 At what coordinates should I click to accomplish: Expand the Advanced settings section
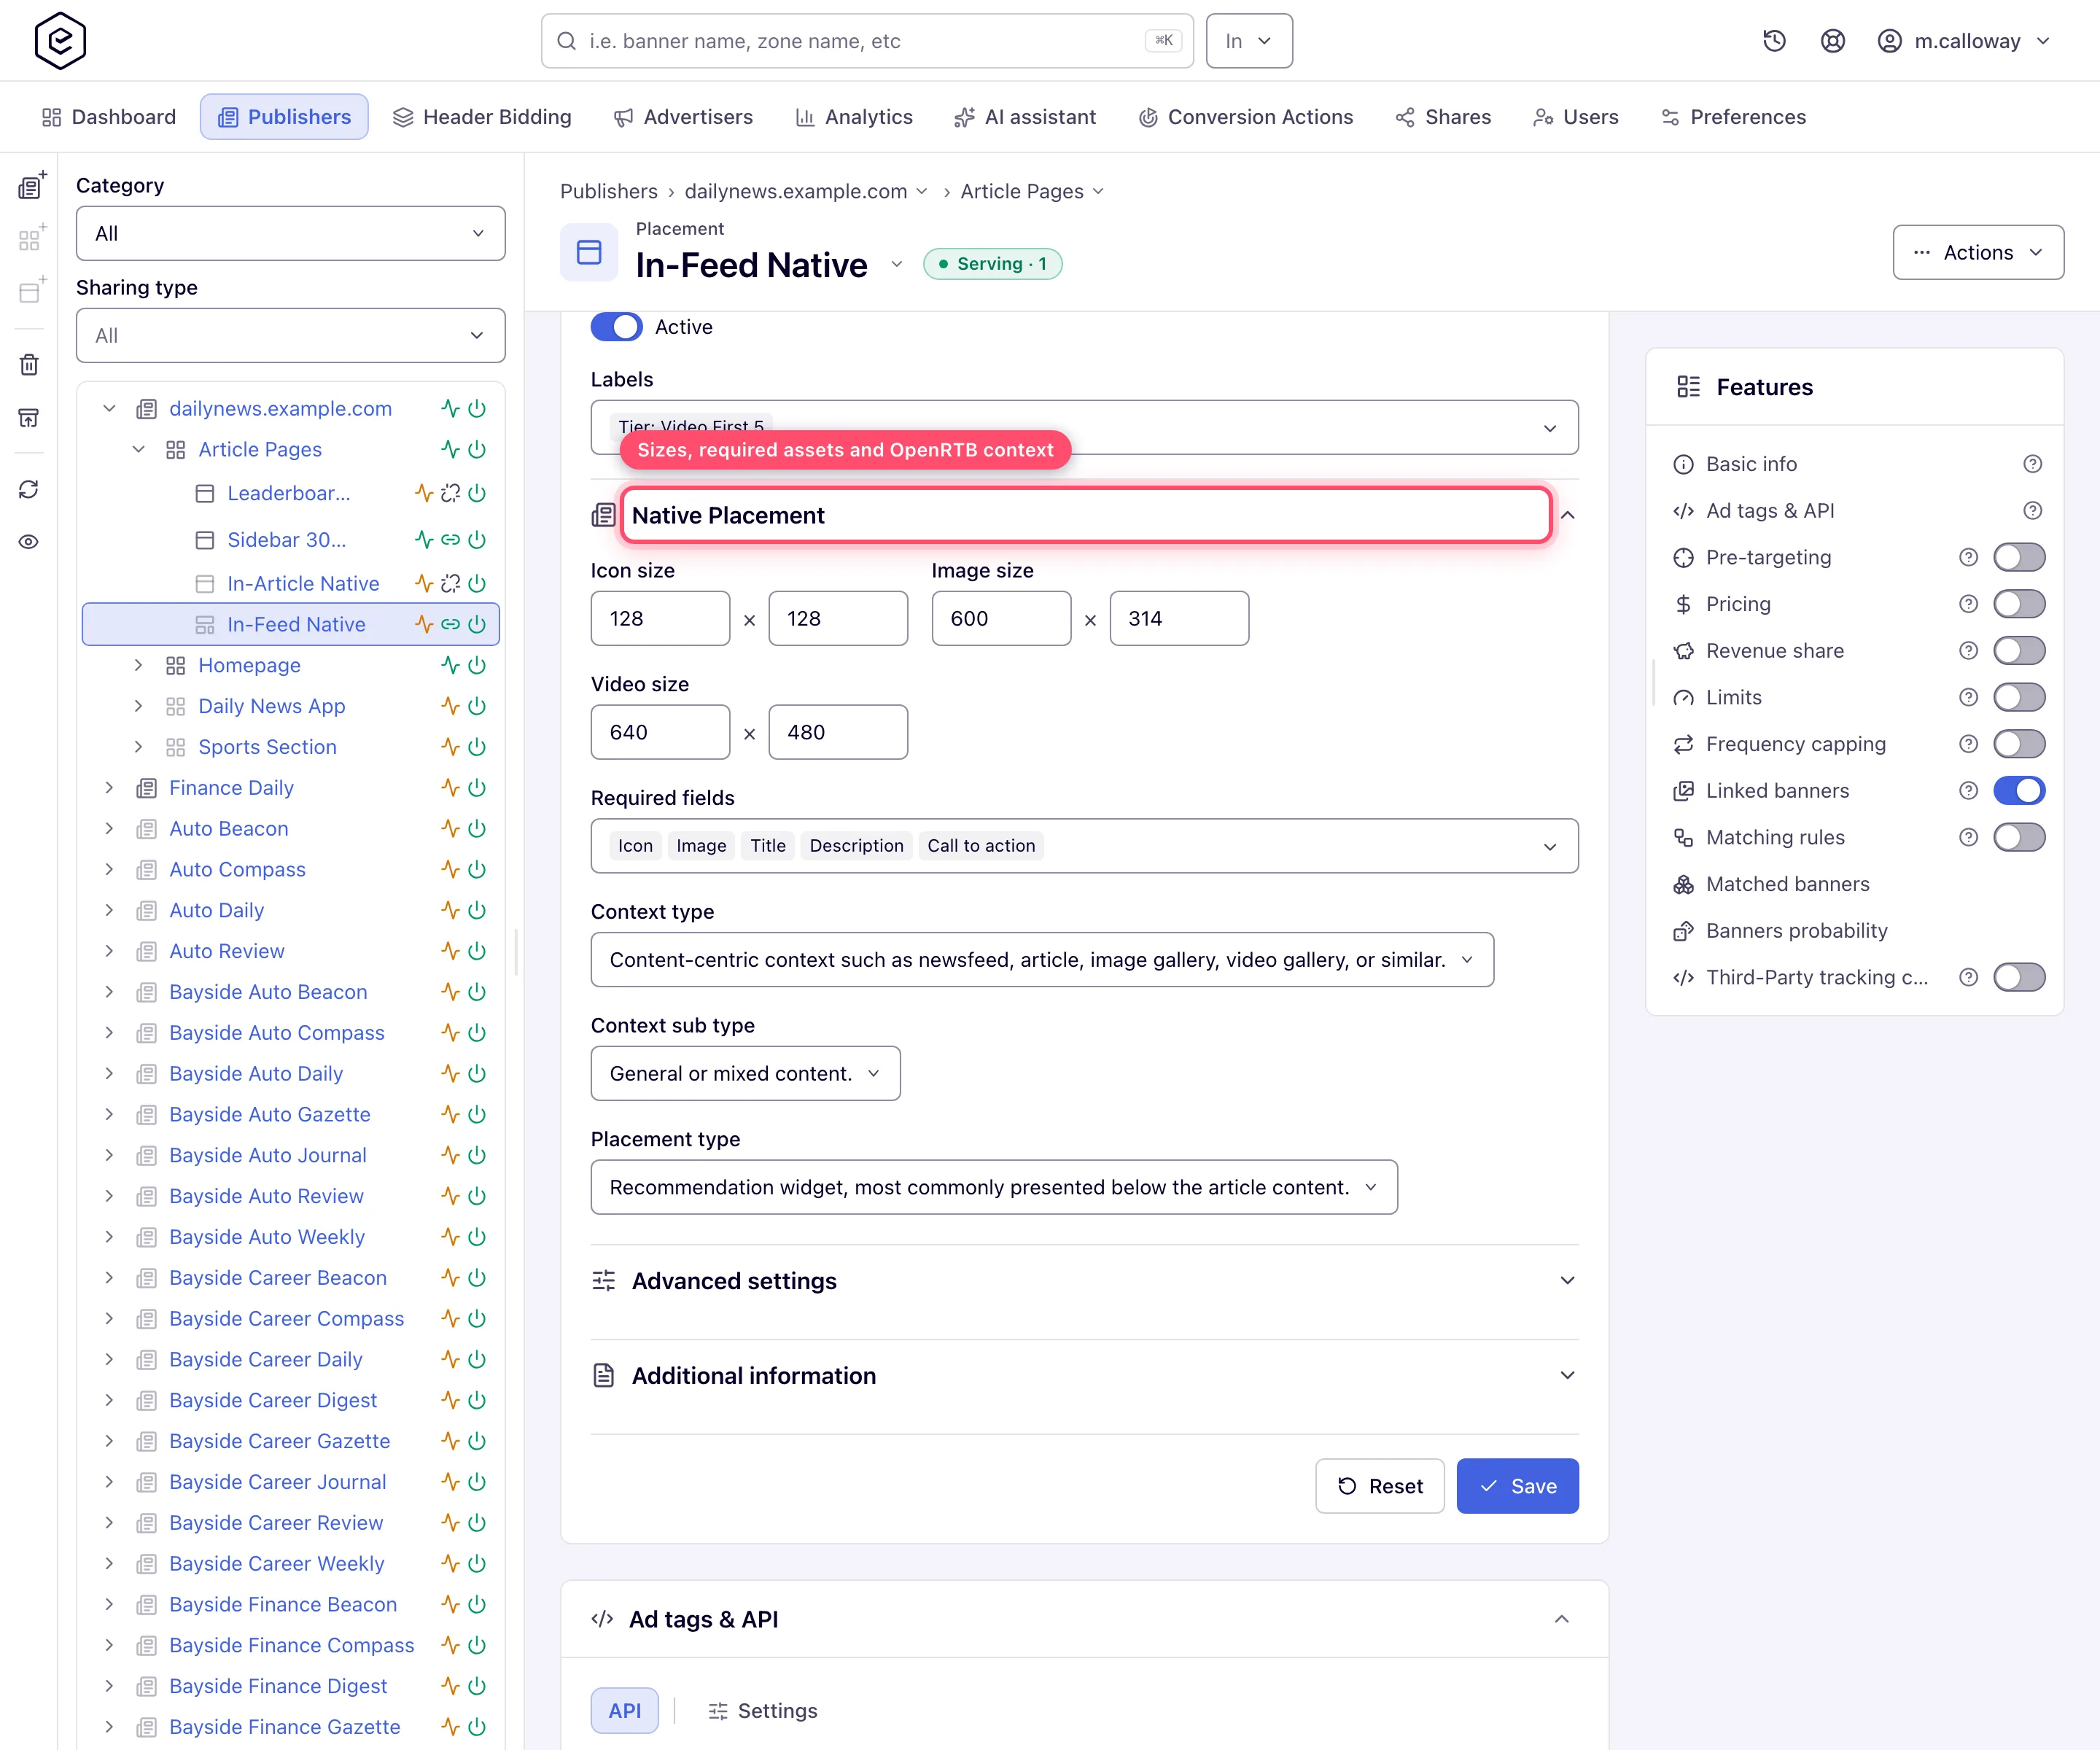[1084, 1281]
